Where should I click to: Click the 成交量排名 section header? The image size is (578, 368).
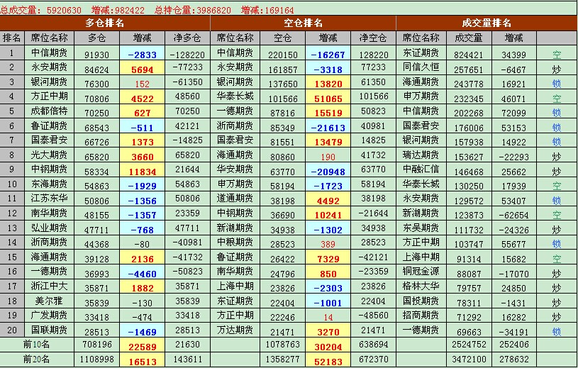(x=487, y=23)
